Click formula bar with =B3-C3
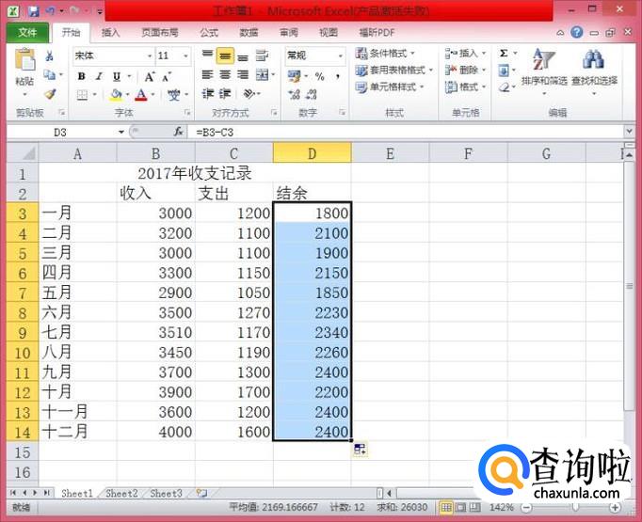Viewport: 642px width, 522px height. 406,132
